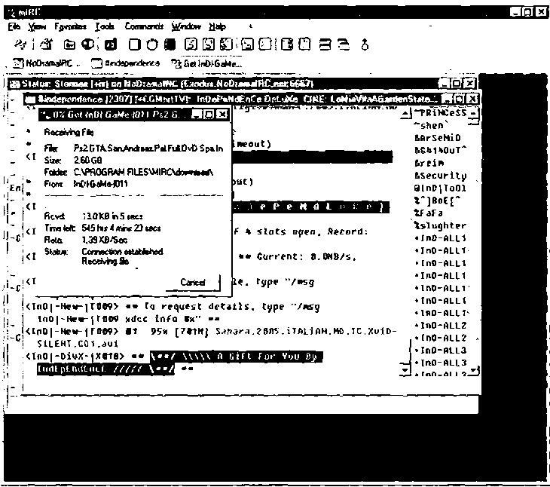Click the About mIRC toolbar icon
Image resolution: width=550 pixels, height=487 pixels.
pos(365,44)
